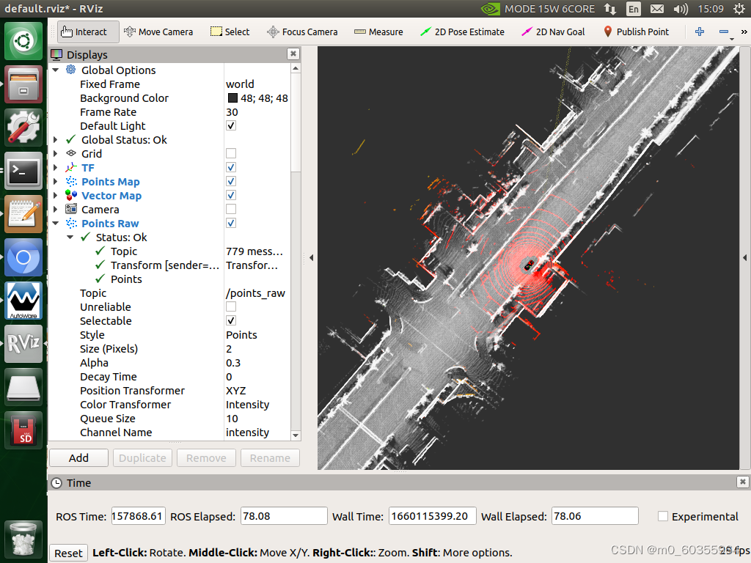This screenshot has height=563, width=751.
Task: Open the toolbar overflow chevron
Action: [x=744, y=32]
